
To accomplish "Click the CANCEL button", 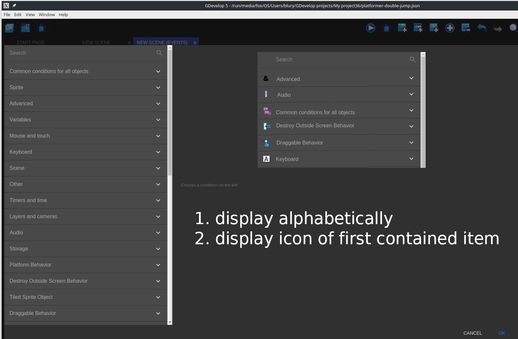I will pyautogui.click(x=473, y=333).
